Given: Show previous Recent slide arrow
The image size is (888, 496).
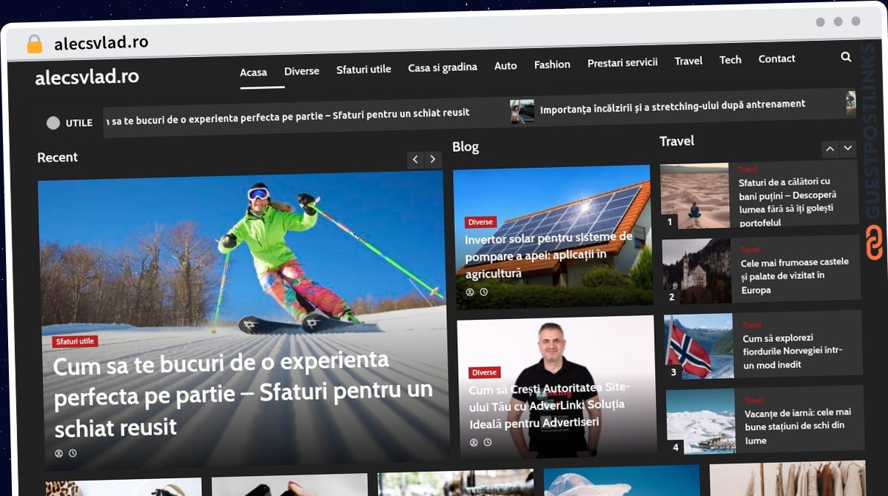Looking at the screenshot, I should point(415,159).
